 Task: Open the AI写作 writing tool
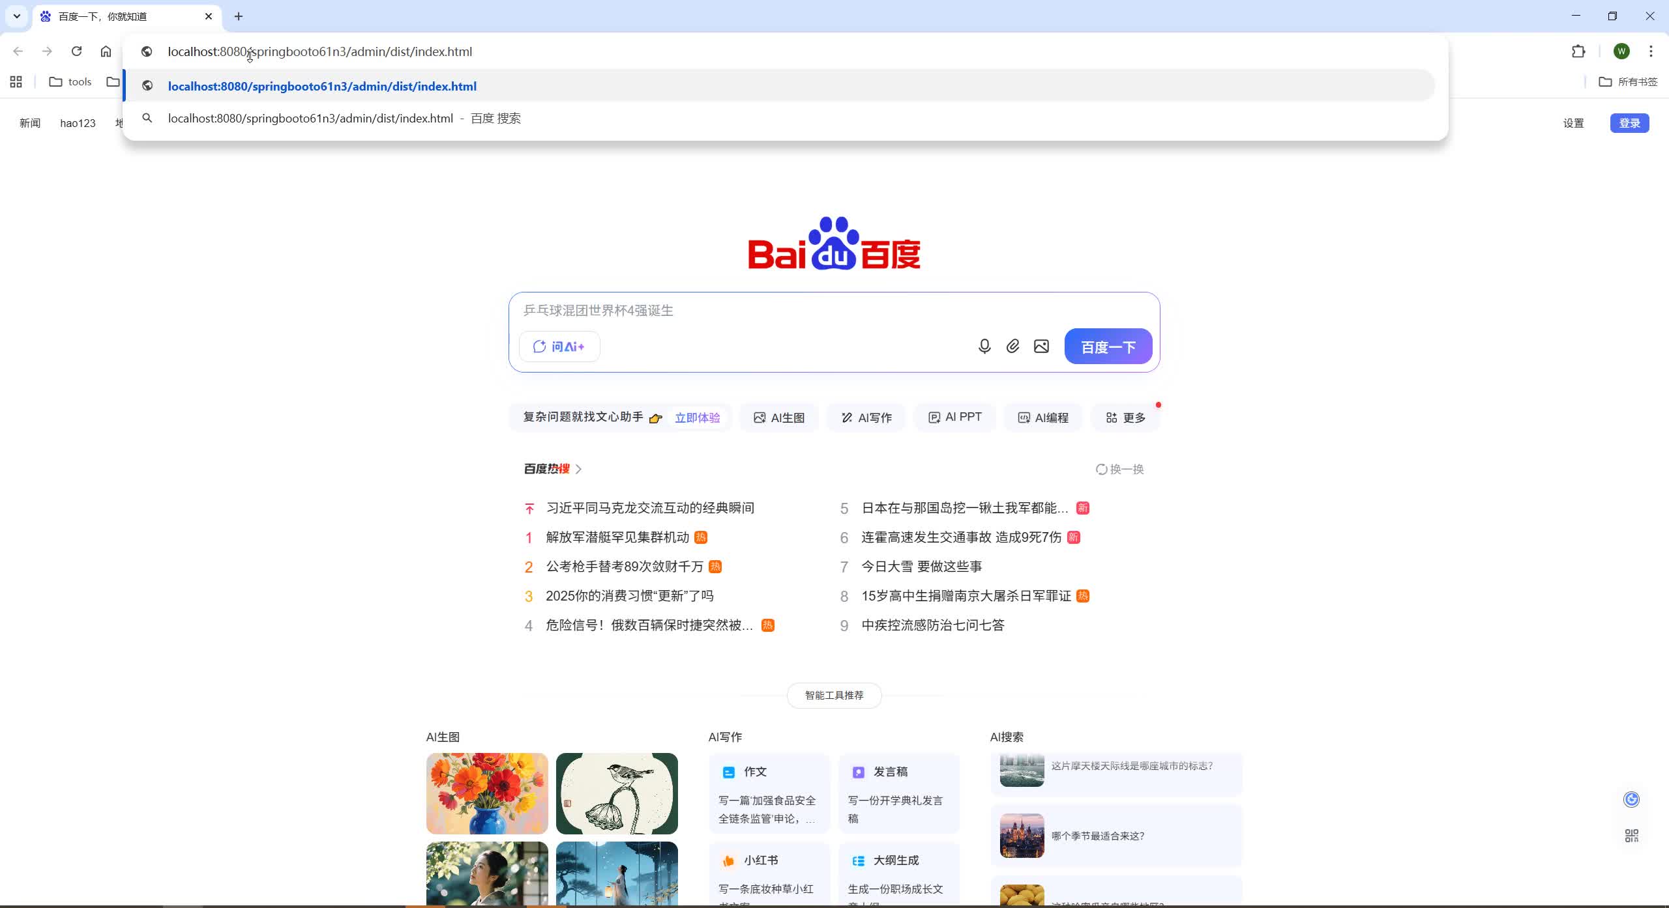tap(865, 417)
